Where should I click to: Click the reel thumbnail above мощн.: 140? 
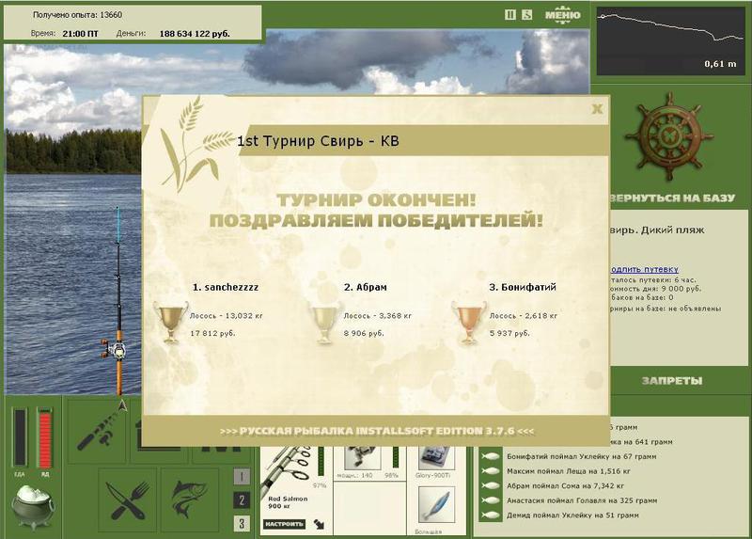pos(363,457)
